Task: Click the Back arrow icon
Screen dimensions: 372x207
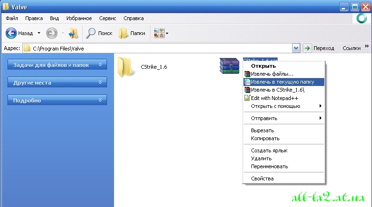Action: coord(11,33)
